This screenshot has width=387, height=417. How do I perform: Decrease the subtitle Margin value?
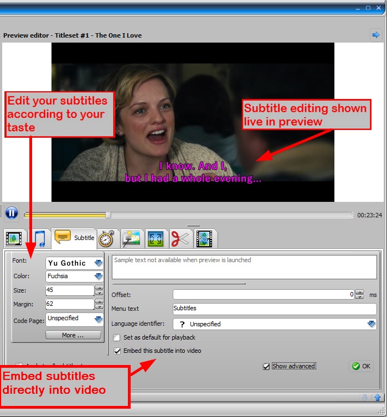point(99,306)
